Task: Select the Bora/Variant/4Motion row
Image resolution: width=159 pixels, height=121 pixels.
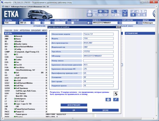Action: coord(26,47)
